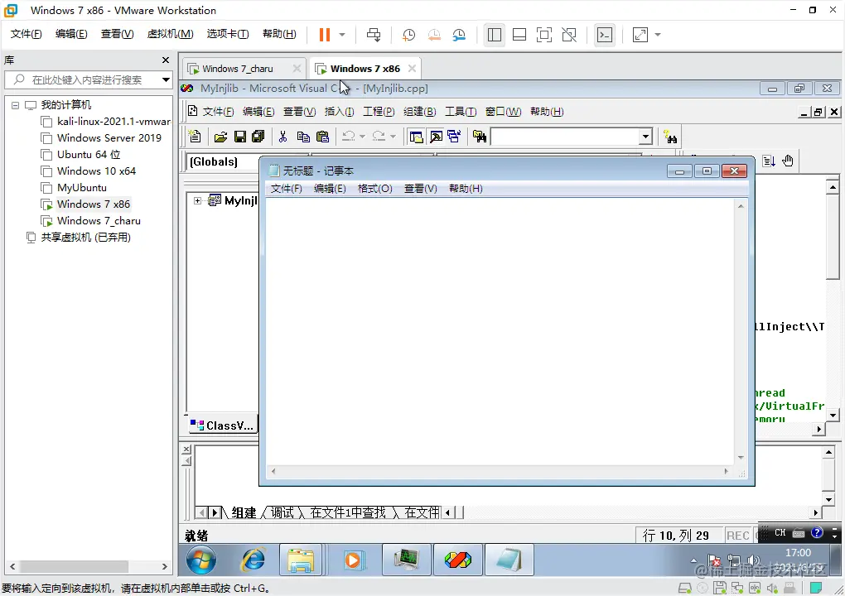845x596 pixels.
Task: Open the Undo dropdown arrow
Action: [362, 137]
